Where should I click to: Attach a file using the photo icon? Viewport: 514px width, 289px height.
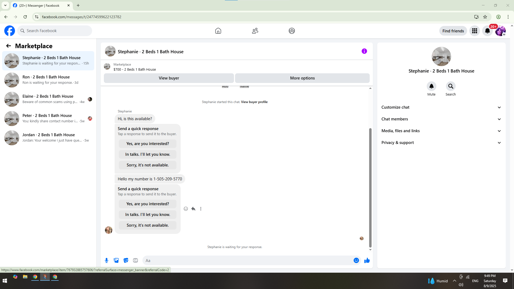click(116, 260)
